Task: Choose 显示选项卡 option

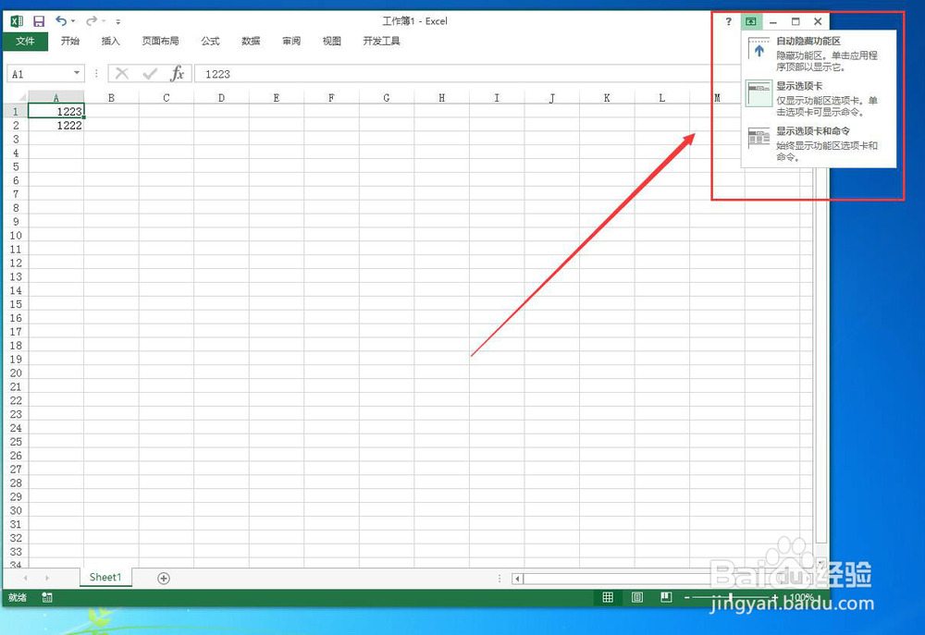Action: (x=819, y=99)
